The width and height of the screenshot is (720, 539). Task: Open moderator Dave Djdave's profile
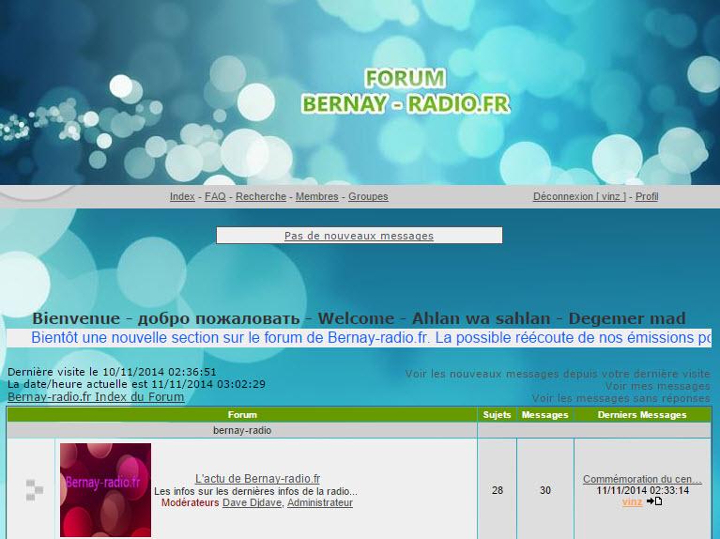(253, 503)
